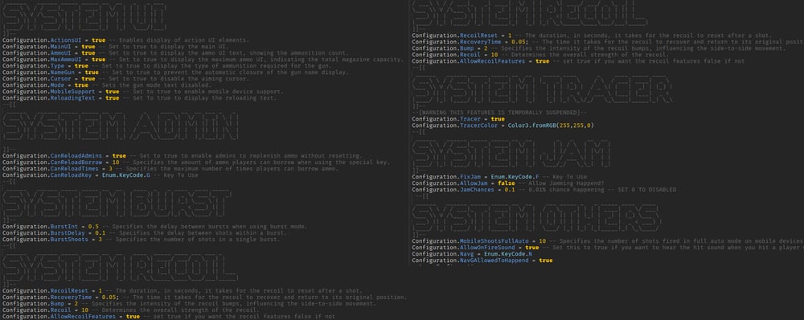This screenshot has width=804, height=320.
Task: Click the Configuration.CanReloadAdmins line
Action: click(182, 156)
